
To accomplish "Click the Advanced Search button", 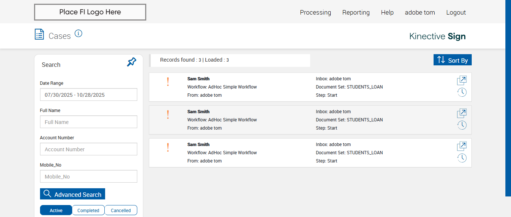I will [x=73, y=194].
